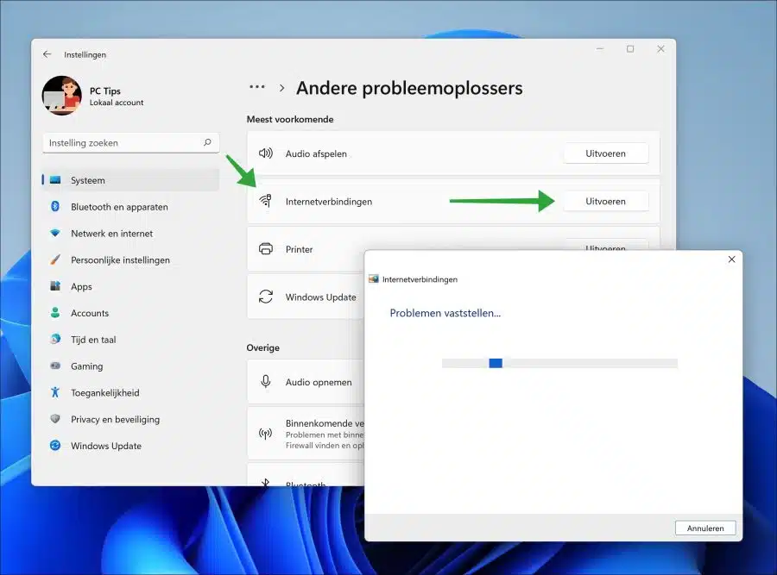Viewport: 777px width, 575px height.
Task: Open Privacy en beveiliging settings
Action: click(x=131, y=419)
